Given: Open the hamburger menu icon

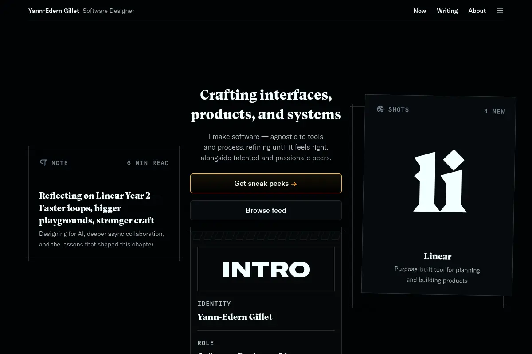Looking at the screenshot, I should pos(500,11).
